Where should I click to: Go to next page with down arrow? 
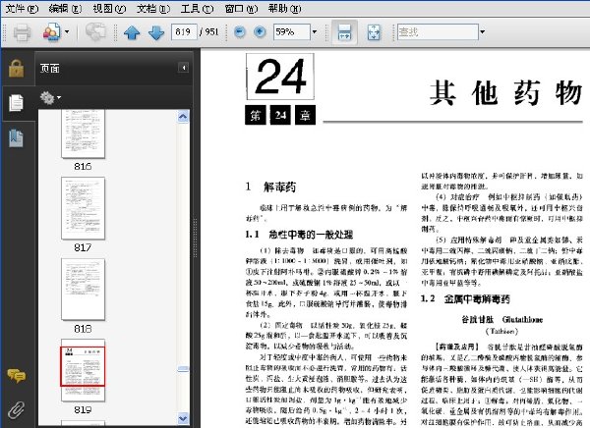pyautogui.click(x=156, y=32)
